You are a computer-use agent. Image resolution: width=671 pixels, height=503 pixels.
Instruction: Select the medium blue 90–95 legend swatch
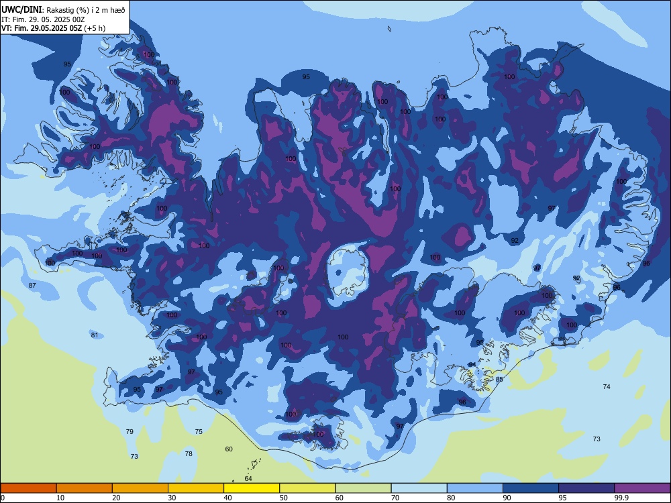[x=531, y=488]
